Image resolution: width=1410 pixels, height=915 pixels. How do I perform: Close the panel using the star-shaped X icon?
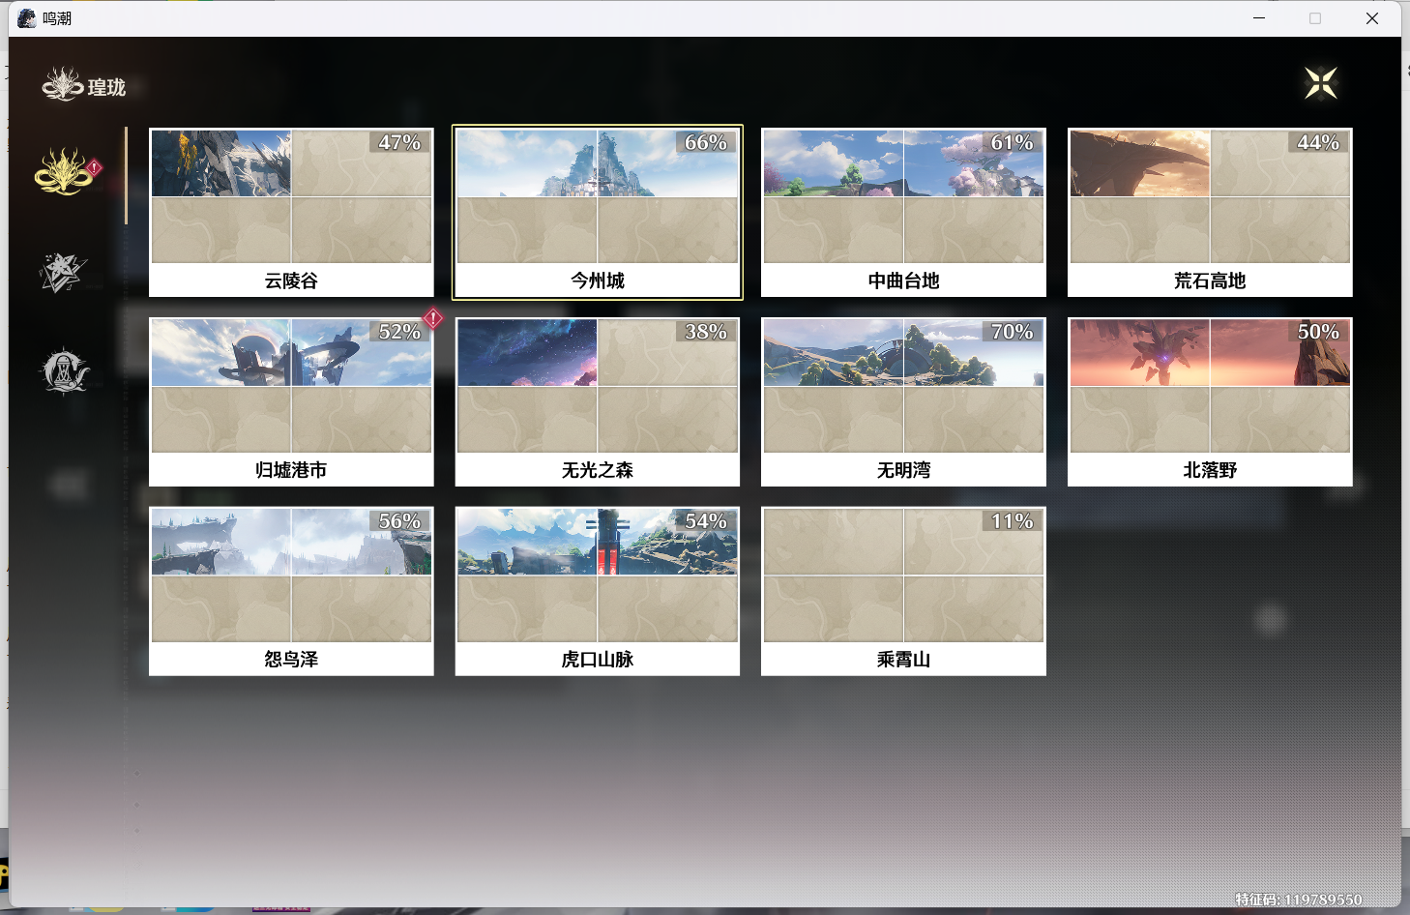[1320, 83]
